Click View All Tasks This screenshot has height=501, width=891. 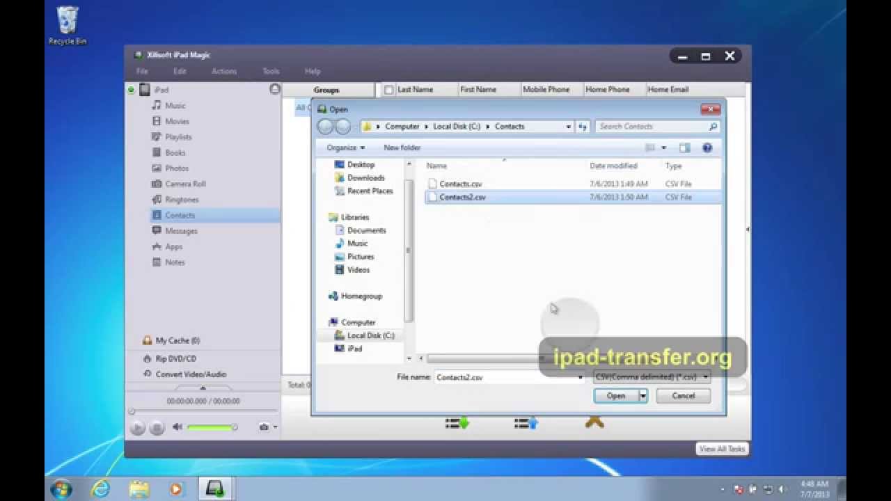(722, 449)
